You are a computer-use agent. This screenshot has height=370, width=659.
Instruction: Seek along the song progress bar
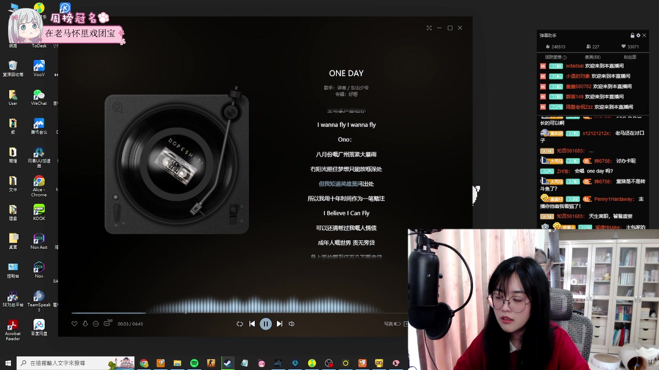click(x=239, y=313)
